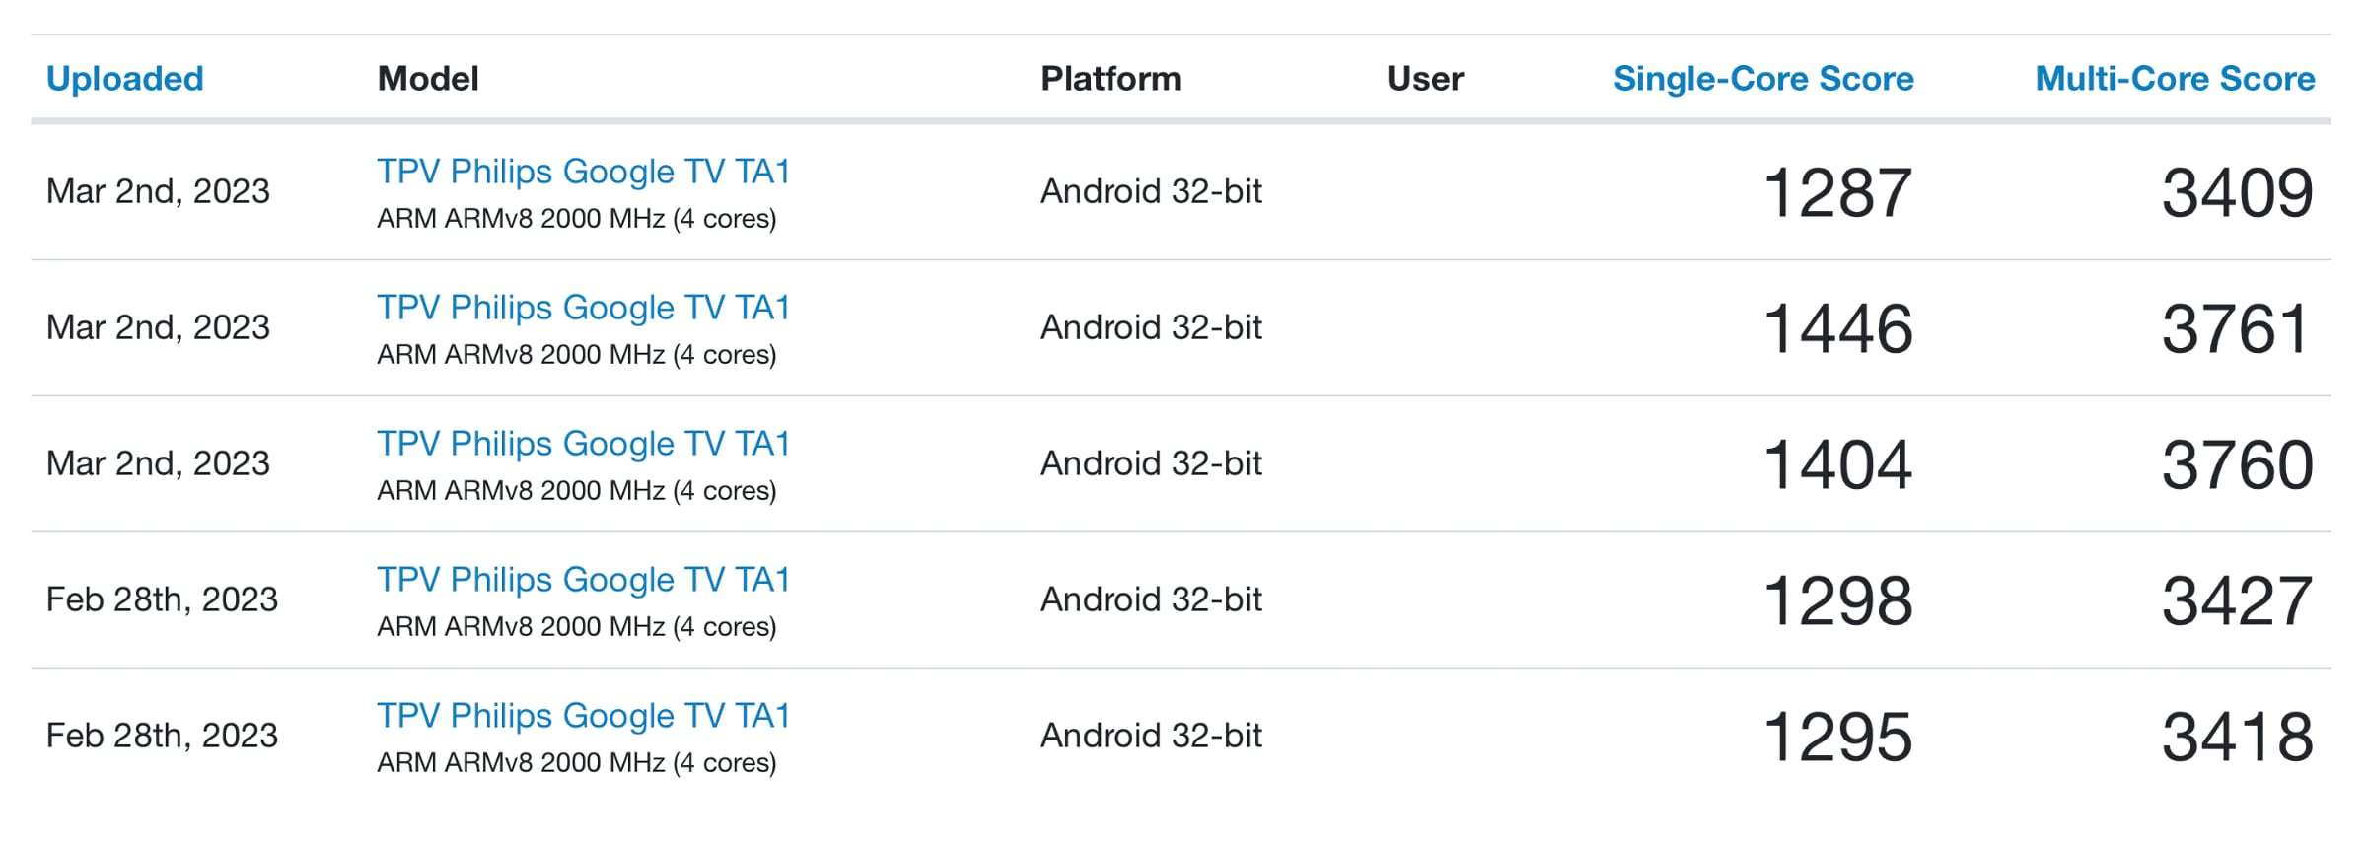Select the multi-core score 3761
The width and height of the screenshot is (2367, 846).
[x=2235, y=328]
